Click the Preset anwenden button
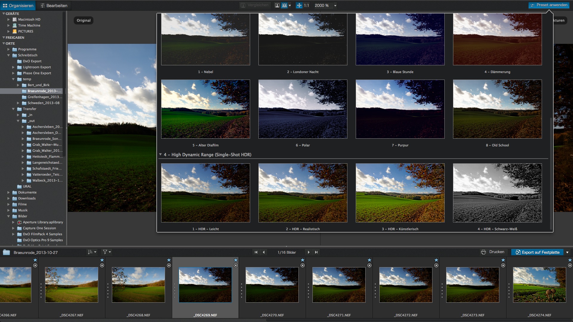The image size is (573, 322). (x=549, y=5)
